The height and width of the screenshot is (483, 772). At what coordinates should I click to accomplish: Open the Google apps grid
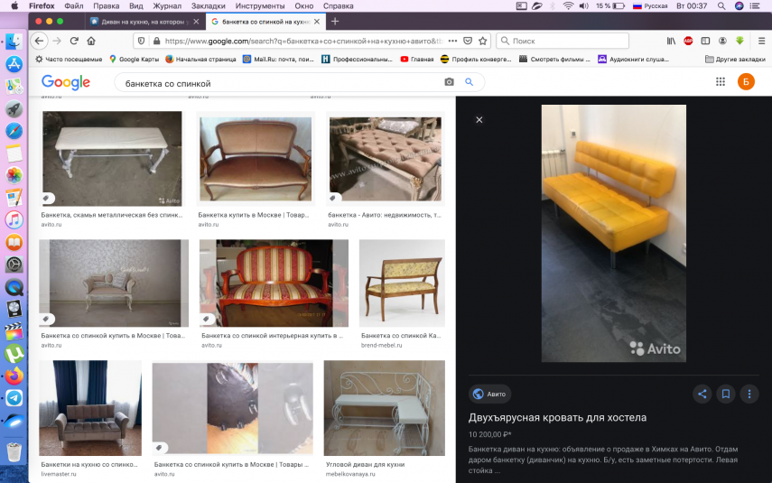pyautogui.click(x=721, y=82)
